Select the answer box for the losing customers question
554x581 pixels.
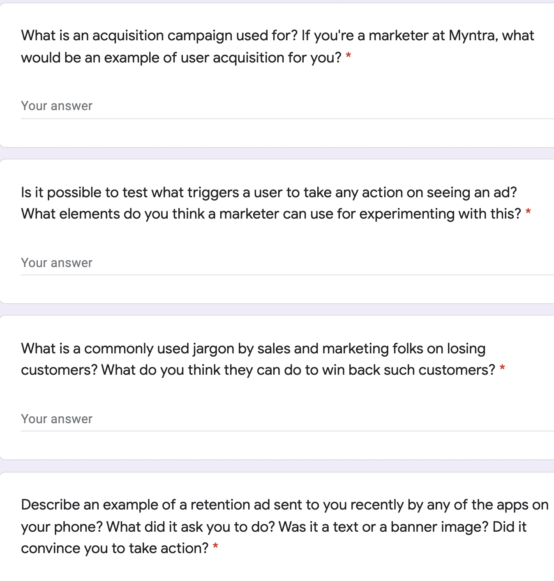287,419
